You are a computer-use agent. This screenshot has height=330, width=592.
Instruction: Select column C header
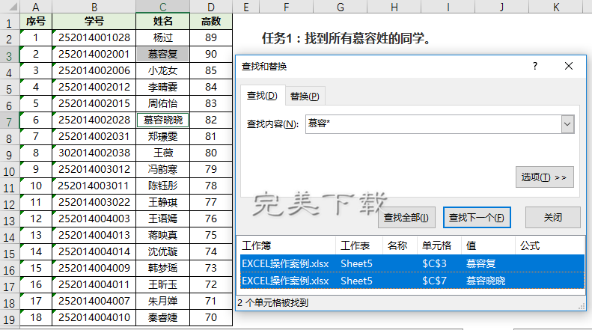[x=162, y=7]
